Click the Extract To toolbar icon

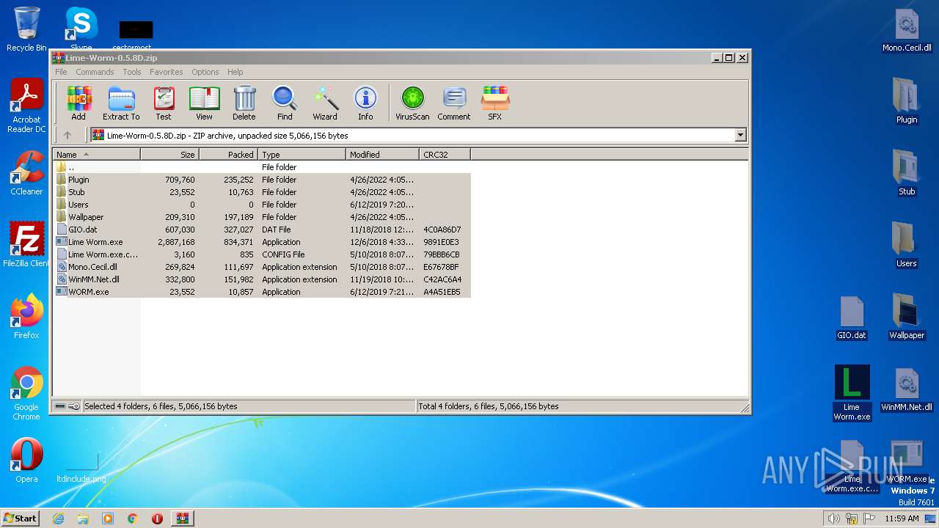121,103
